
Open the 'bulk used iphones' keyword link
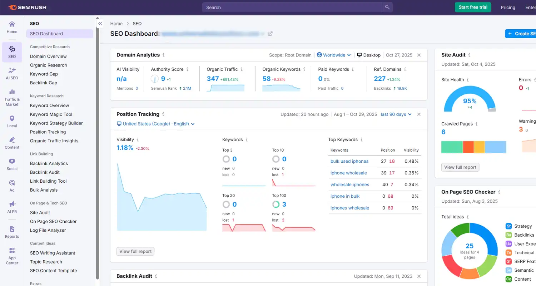349,161
